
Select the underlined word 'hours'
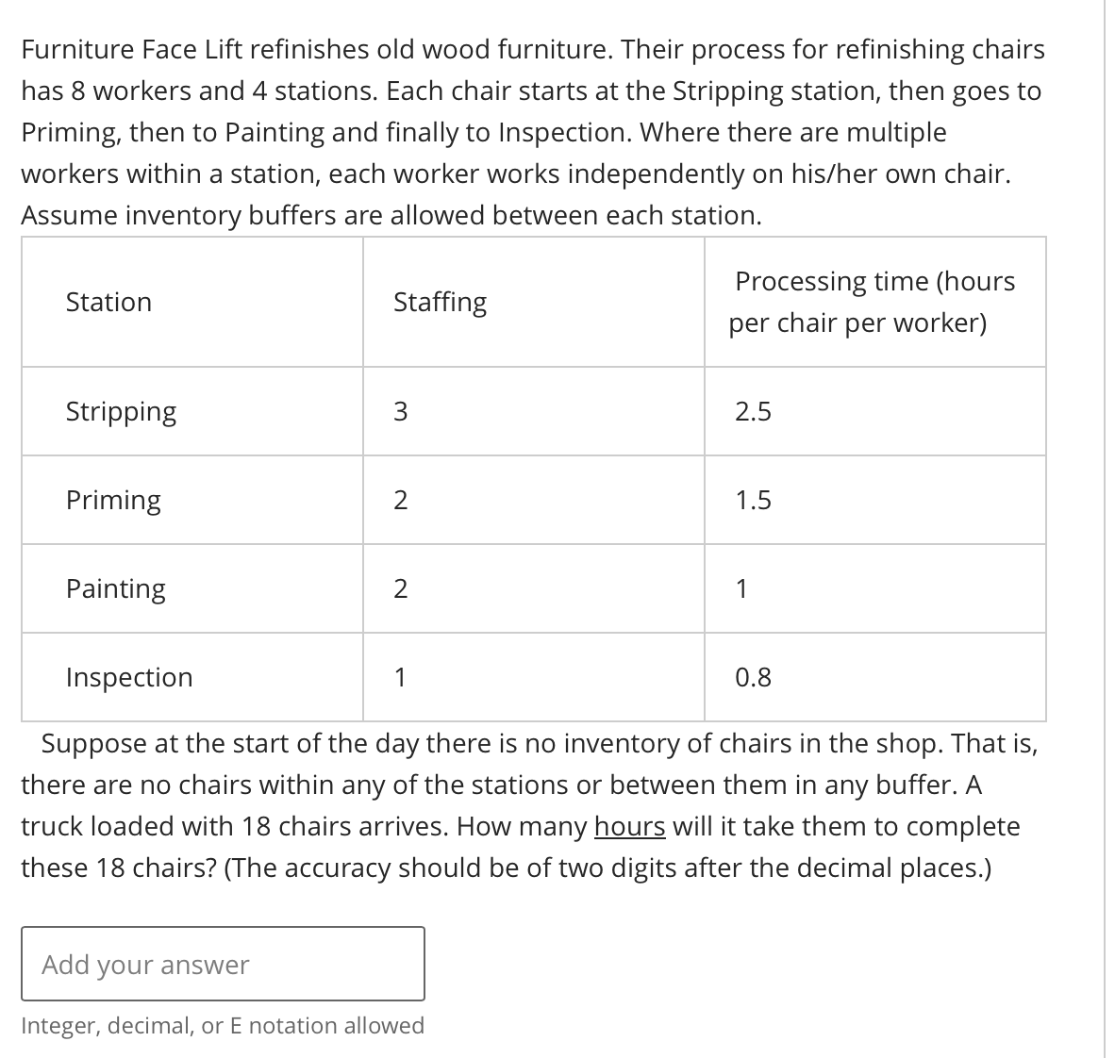(629, 826)
